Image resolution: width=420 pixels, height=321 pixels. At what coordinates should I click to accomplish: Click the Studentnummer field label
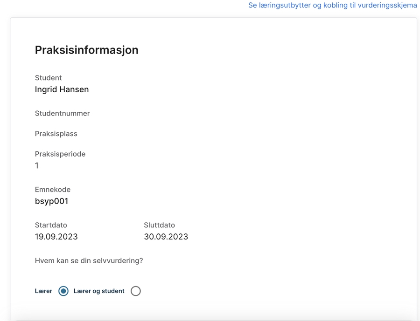(x=62, y=113)
